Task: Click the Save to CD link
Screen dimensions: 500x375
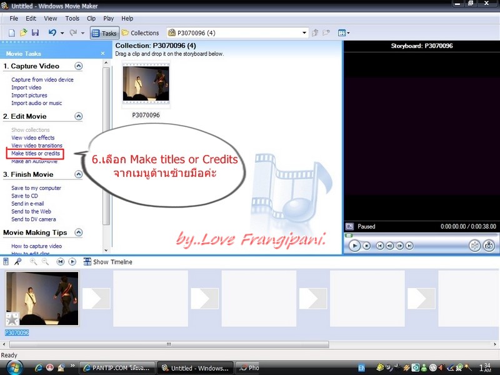Action: (x=24, y=196)
